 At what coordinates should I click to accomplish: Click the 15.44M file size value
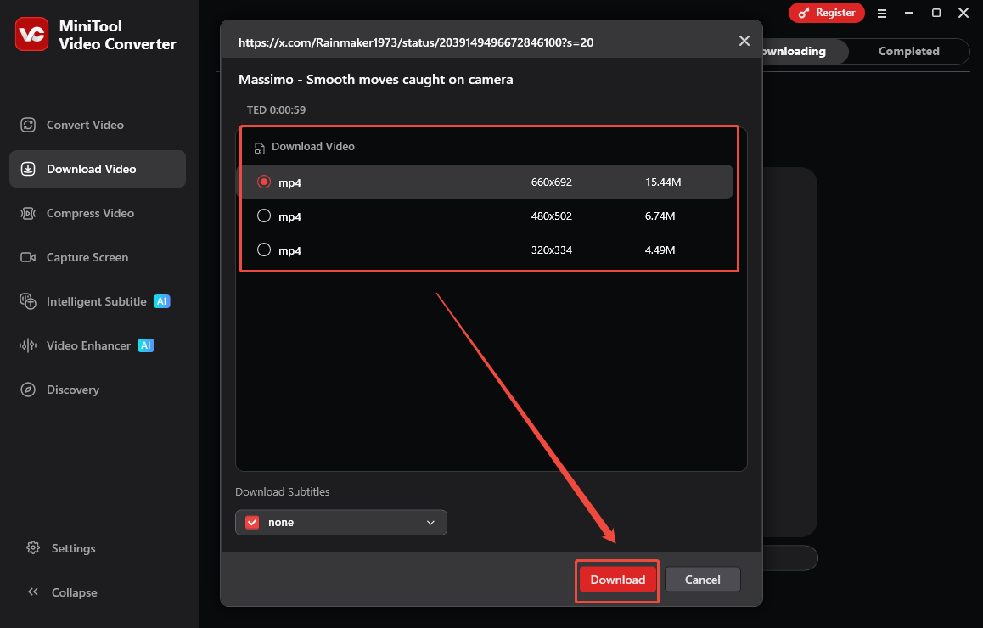click(663, 182)
